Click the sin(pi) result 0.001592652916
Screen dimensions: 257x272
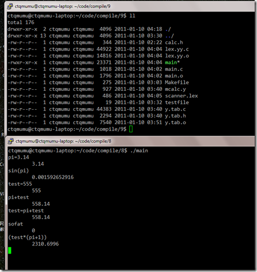52,177
